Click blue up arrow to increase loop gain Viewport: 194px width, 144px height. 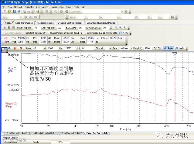[x=5, y=48]
